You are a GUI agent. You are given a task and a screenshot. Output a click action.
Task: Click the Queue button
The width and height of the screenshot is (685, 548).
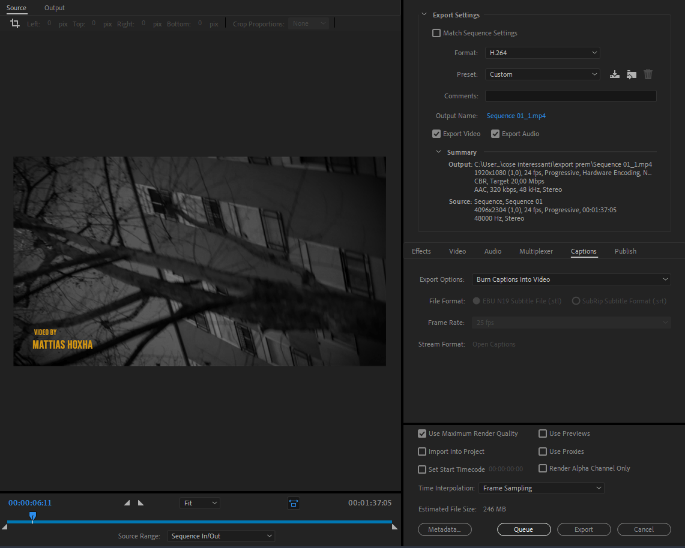tap(524, 529)
